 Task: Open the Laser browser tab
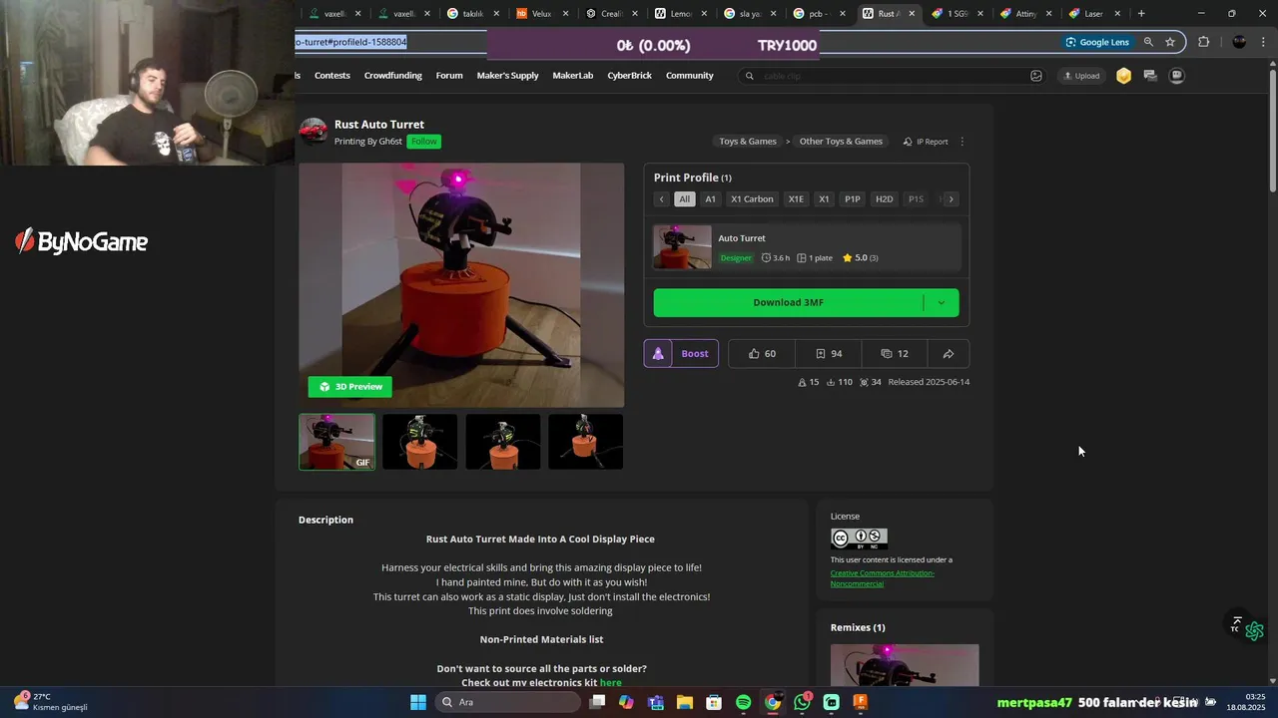[1094, 14]
